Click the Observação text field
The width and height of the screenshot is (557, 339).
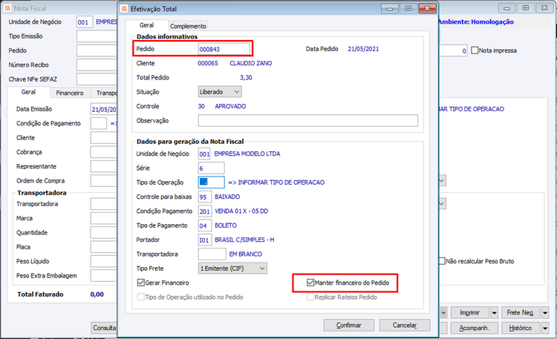point(308,121)
